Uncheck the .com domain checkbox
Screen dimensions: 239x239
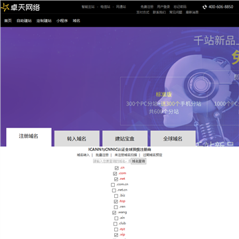tap(115, 174)
